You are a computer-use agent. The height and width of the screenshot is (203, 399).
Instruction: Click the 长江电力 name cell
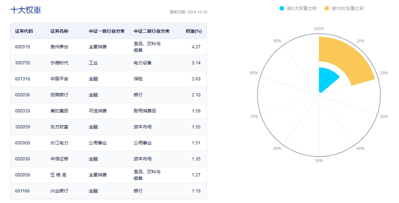pyautogui.click(x=59, y=143)
